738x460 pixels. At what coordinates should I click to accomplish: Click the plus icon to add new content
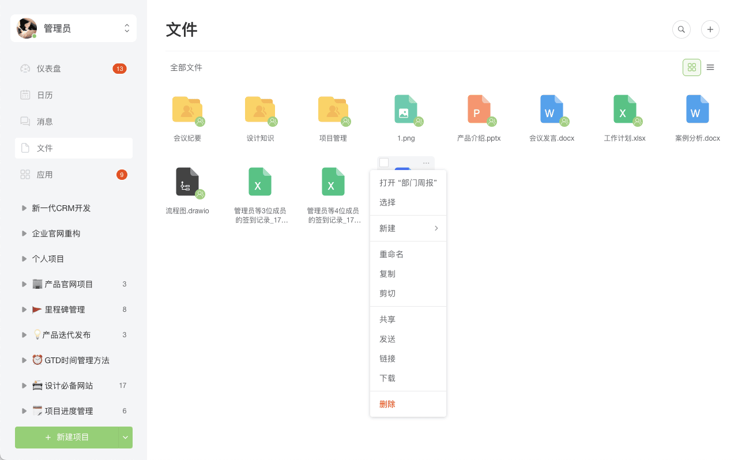point(710,29)
